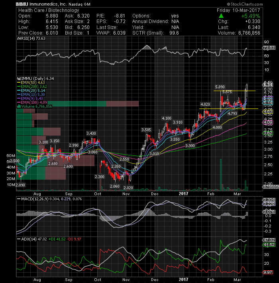Click the MACD(12,26,9) indicator label
This screenshot has width=279, height=283.
[35, 199]
